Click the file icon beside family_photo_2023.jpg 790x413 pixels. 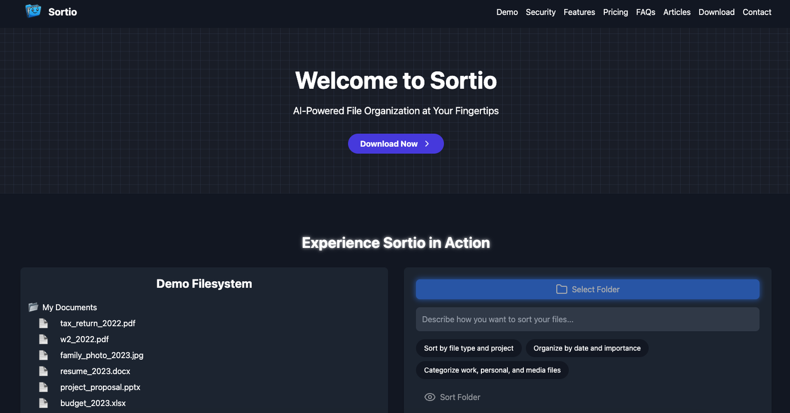[x=44, y=355]
